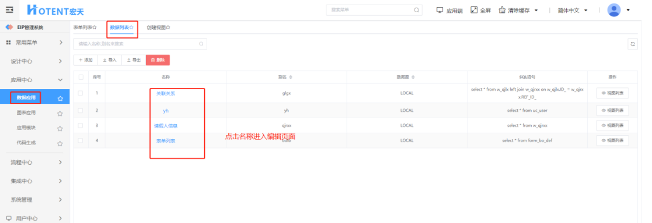This screenshot has height=223, width=652.
Task: Click the refresh icon at top right
Action: tap(633, 44)
